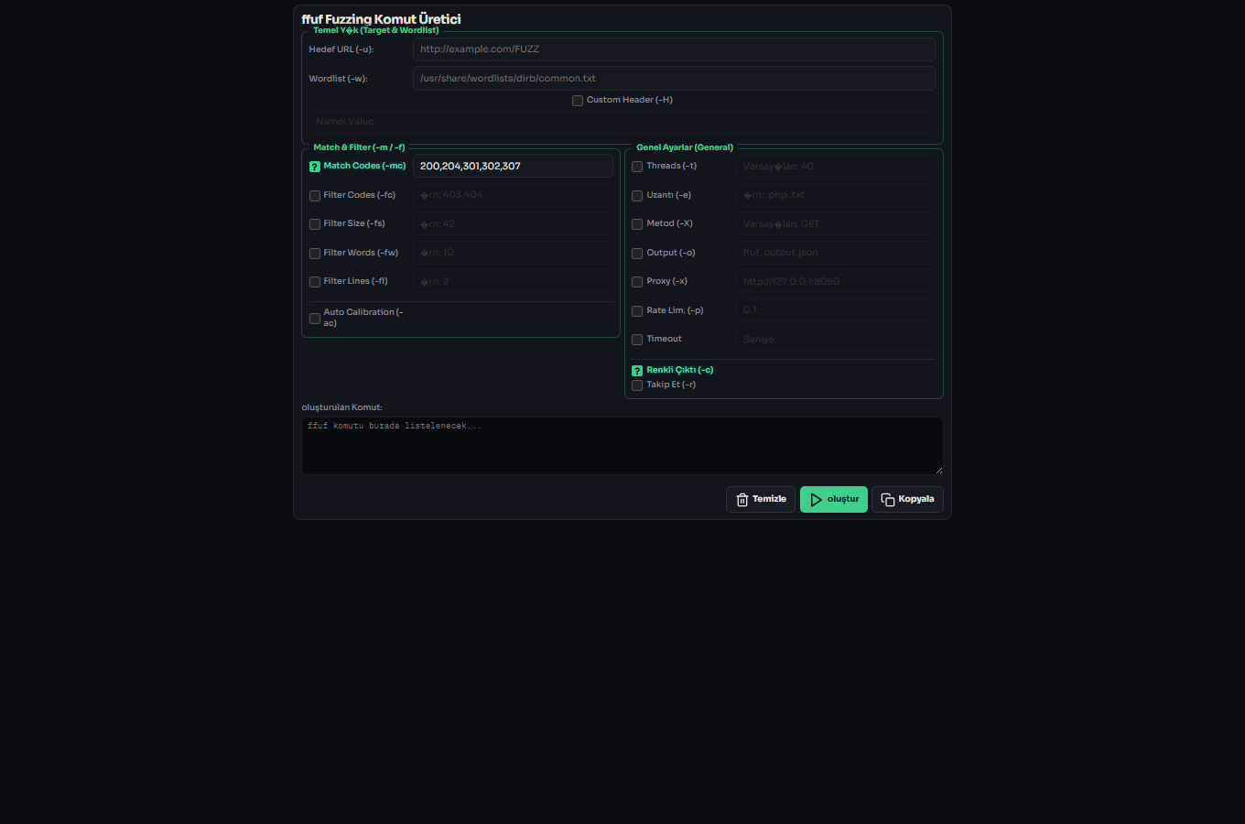
Task: Click the 'oluşturulan Komut:' label
Action: 342,407
